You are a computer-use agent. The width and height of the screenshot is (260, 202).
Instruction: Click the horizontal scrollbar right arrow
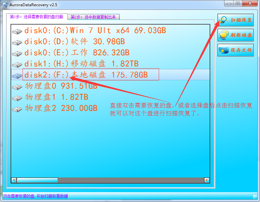point(207,180)
